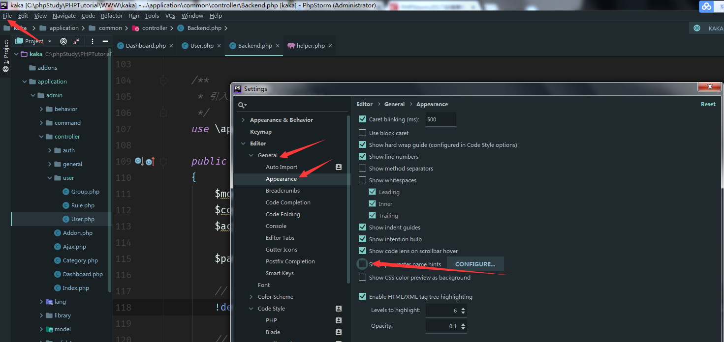
Task: Click the Caret blinking ms input field
Action: tap(441, 119)
